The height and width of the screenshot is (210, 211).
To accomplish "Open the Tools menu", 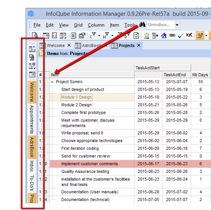I will (130, 25).
